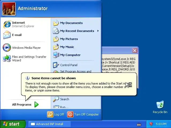Screen dimensions: 171x128
Task: Open Set Program Access and Defaults entry
Action: point(76,71)
